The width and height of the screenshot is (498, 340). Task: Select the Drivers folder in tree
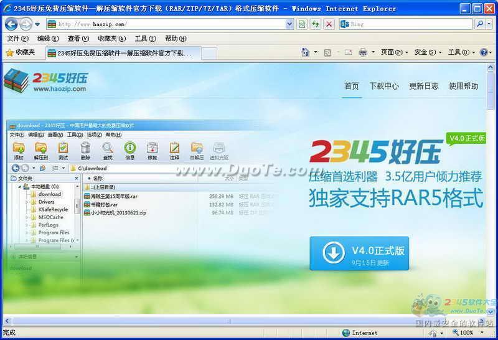pos(43,202)
